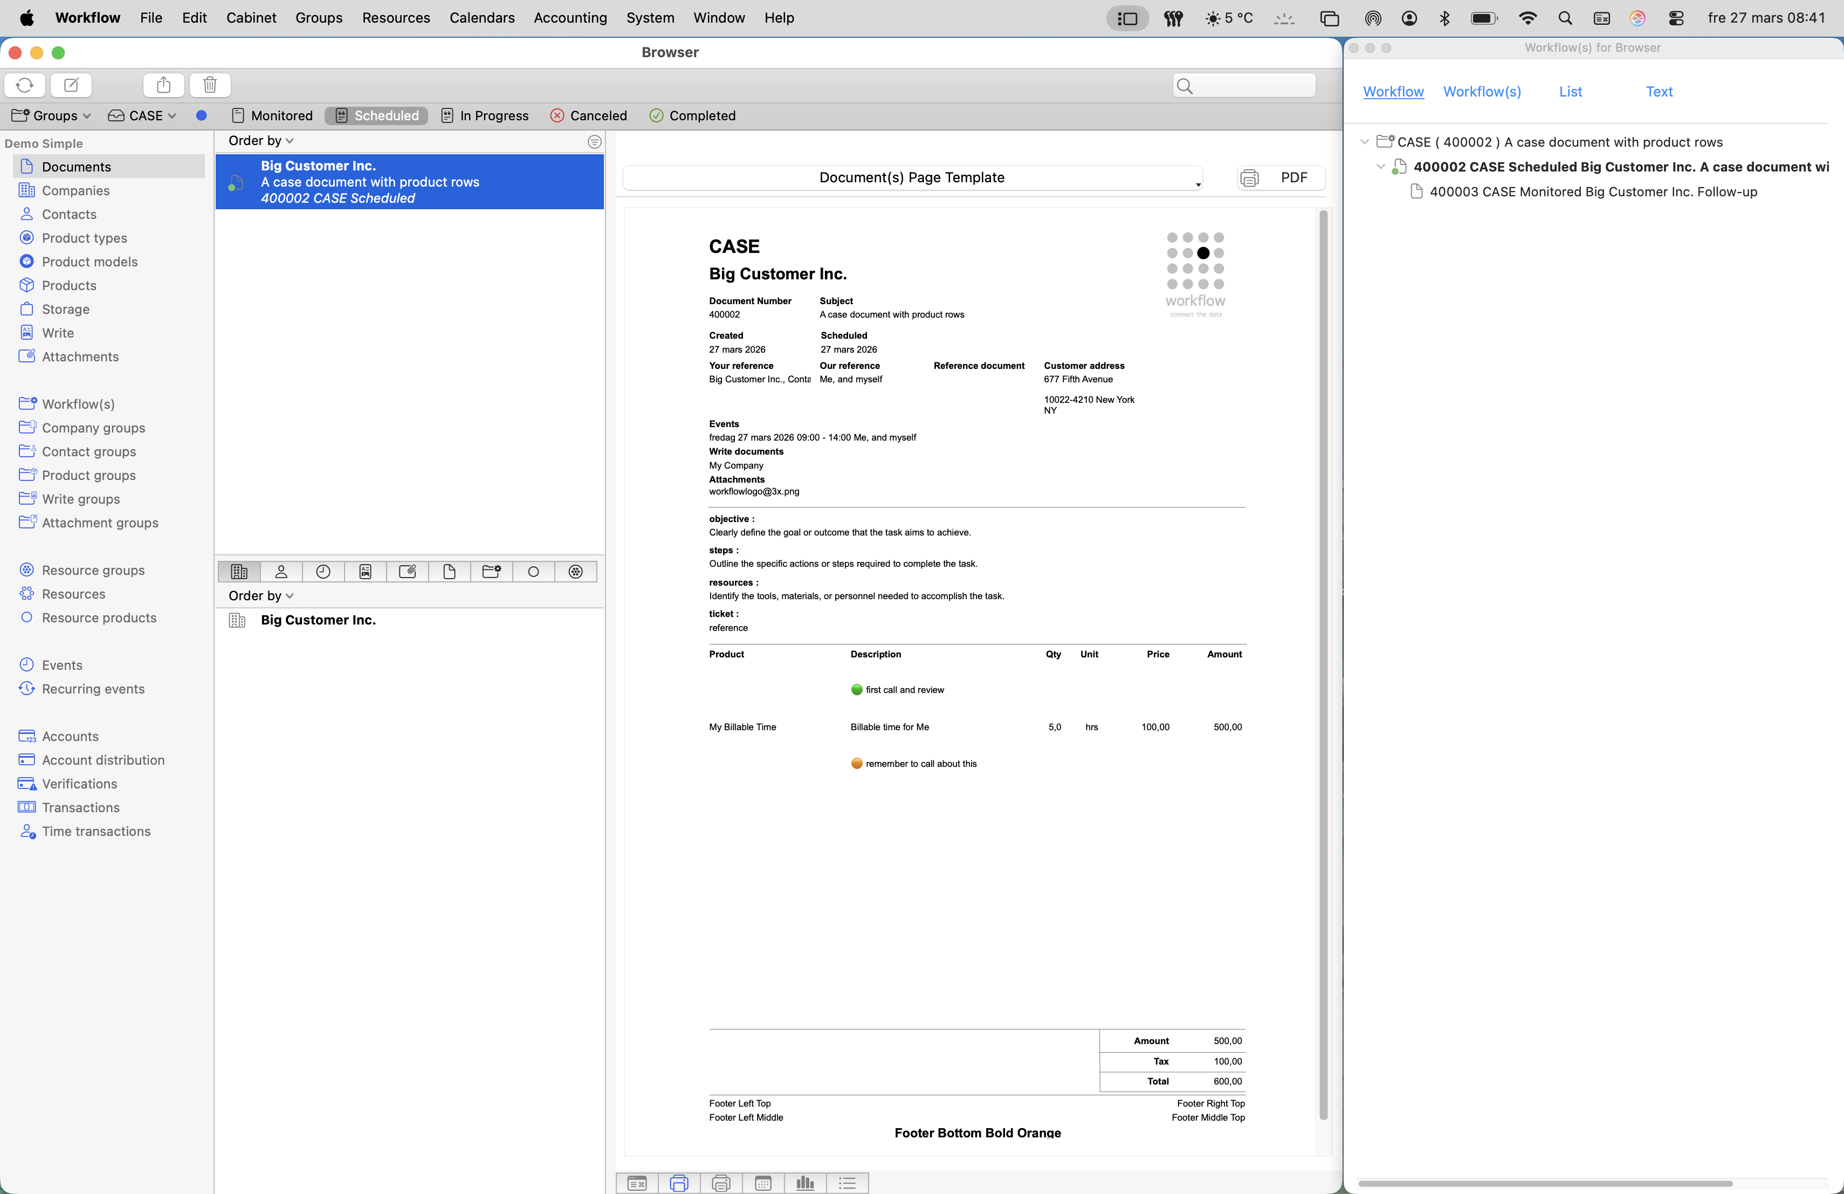Open the bar chart view icon
Screen dimensions: 1844x1194
pos(805,1183)
